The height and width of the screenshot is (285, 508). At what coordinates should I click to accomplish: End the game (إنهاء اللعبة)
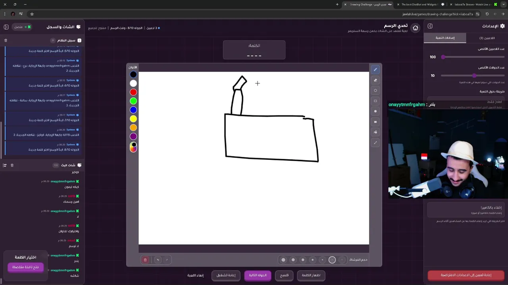click(196, 275)
